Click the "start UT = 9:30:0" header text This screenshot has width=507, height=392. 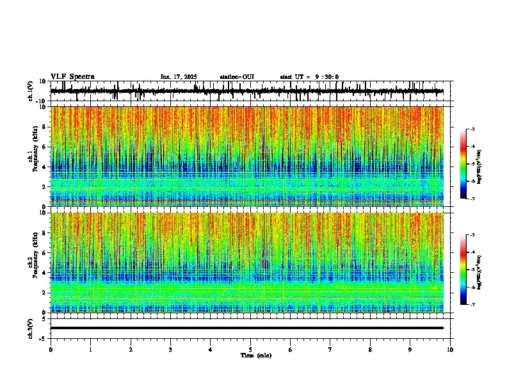coord(309,77)
